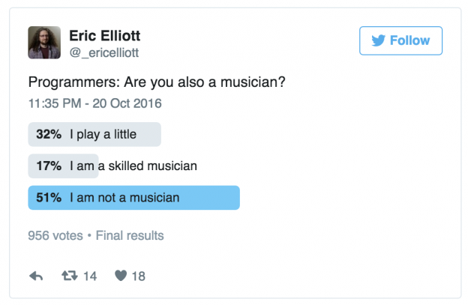Open the Eric Elliott profile name link
The width and height of the screenshot is (468, 305).
[x=104, y=36]
